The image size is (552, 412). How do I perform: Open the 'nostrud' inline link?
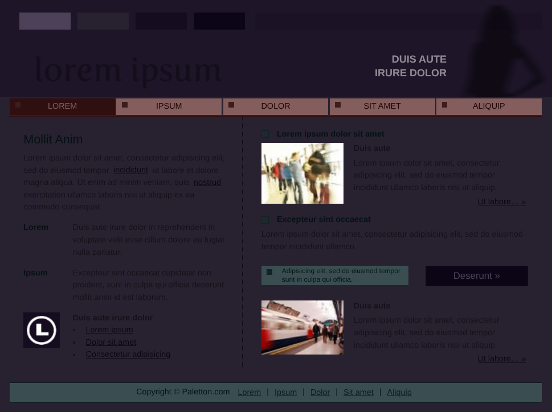pos(207,183)
